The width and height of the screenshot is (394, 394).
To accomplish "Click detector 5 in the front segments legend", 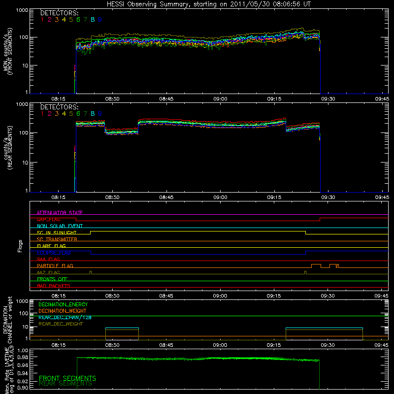I will coord(71,20).
